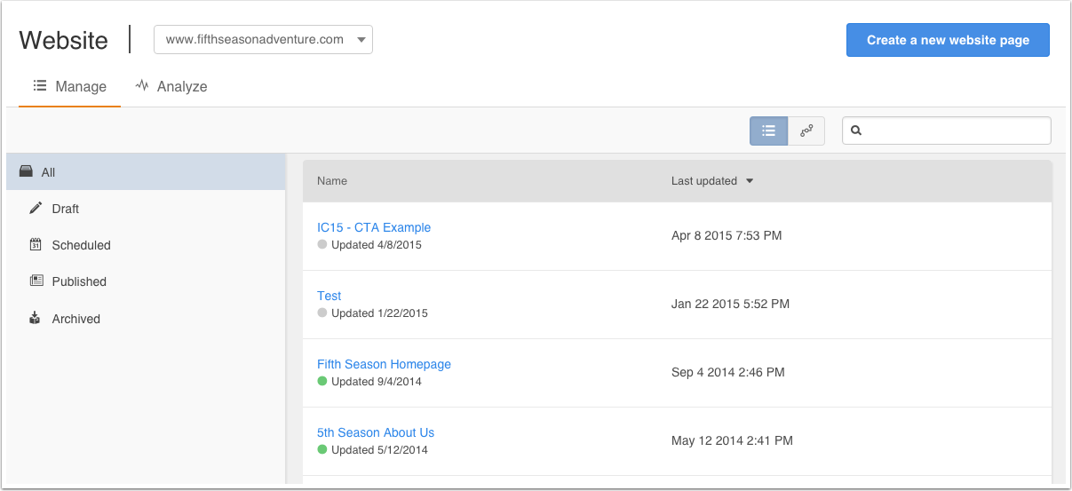1072x491 pixels.
Task: Click the Archived box icon
Action: (36, 318)
